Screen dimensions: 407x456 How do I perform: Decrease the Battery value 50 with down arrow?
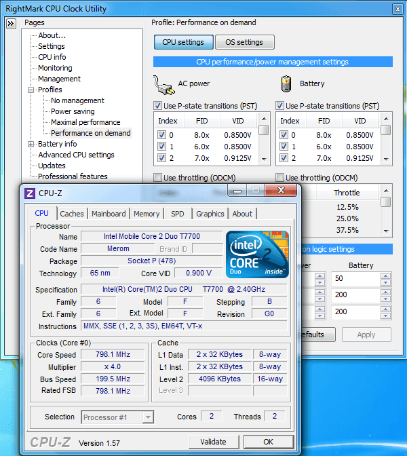click(385, 282)
